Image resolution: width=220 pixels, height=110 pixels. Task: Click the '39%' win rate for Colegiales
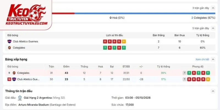[x=163, y=73]
